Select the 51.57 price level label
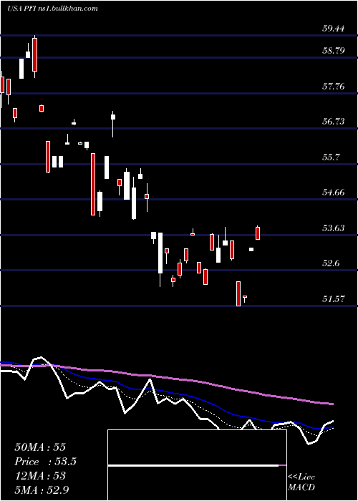Image resolution: width=358 pixels, height=501 pixels. pyautogui.click(x=334, y=299)
